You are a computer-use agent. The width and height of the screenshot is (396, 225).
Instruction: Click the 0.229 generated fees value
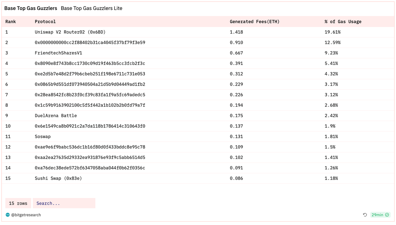tap(236, 84)
